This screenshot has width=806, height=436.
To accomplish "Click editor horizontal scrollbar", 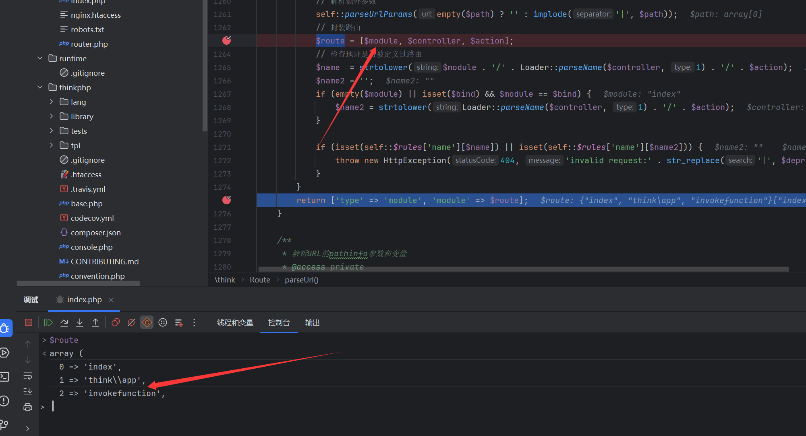I will coord(523,269).
